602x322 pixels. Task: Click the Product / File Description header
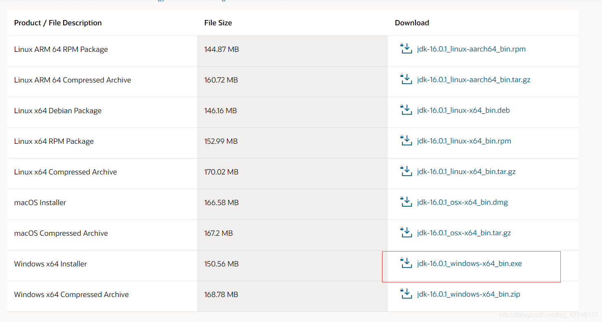tap(58, 23)
